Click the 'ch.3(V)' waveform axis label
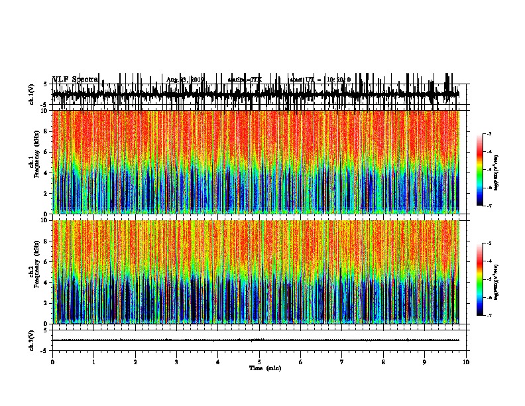525x406 pixels. point(31,340)
